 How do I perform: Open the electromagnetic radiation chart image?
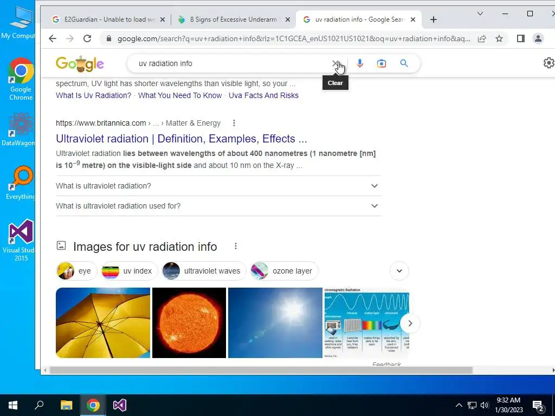coord(367,323)
